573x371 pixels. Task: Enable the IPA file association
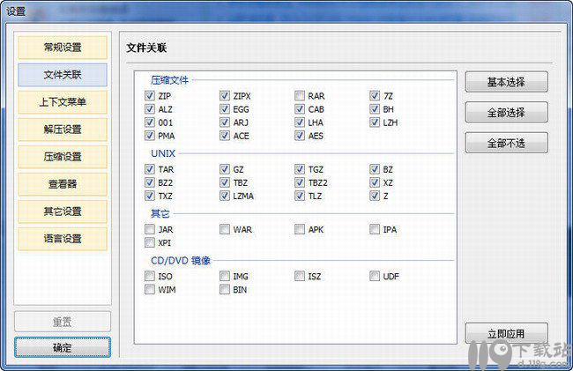pyautogui.click(x=375, y=229)
